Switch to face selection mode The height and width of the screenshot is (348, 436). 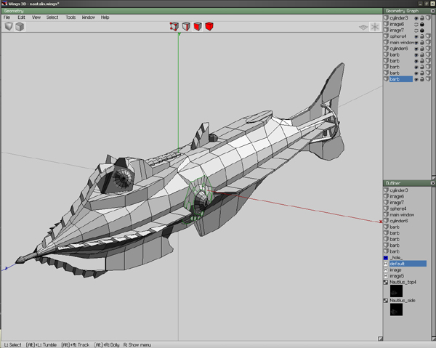click(x=197, y=27)
